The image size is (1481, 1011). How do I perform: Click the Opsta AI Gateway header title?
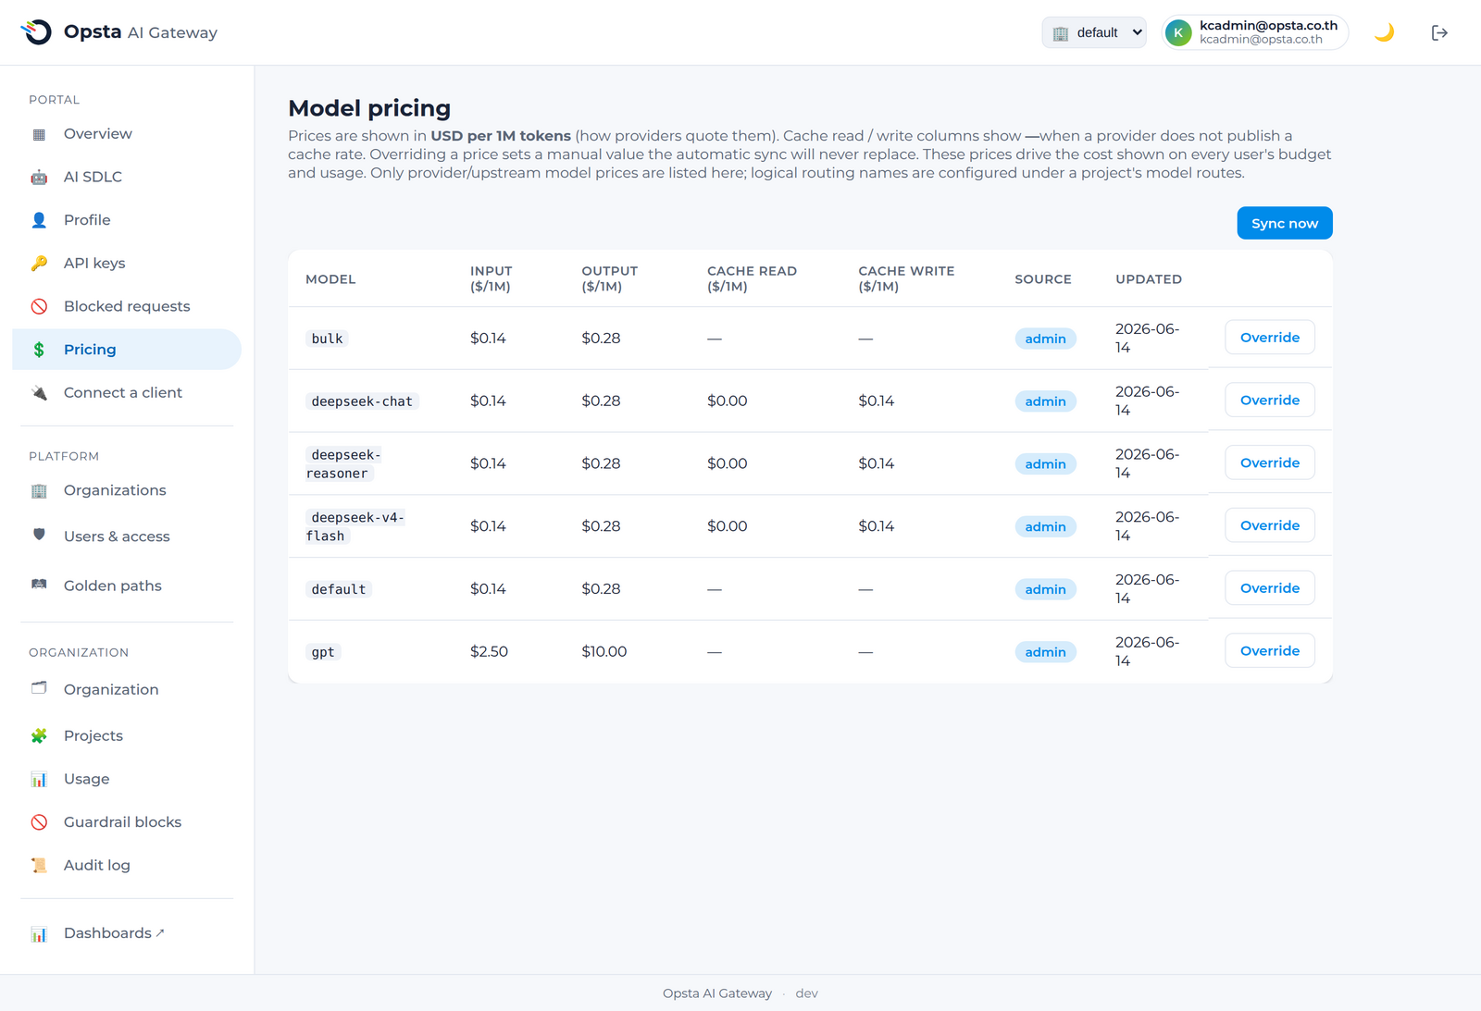click(141, 32)
